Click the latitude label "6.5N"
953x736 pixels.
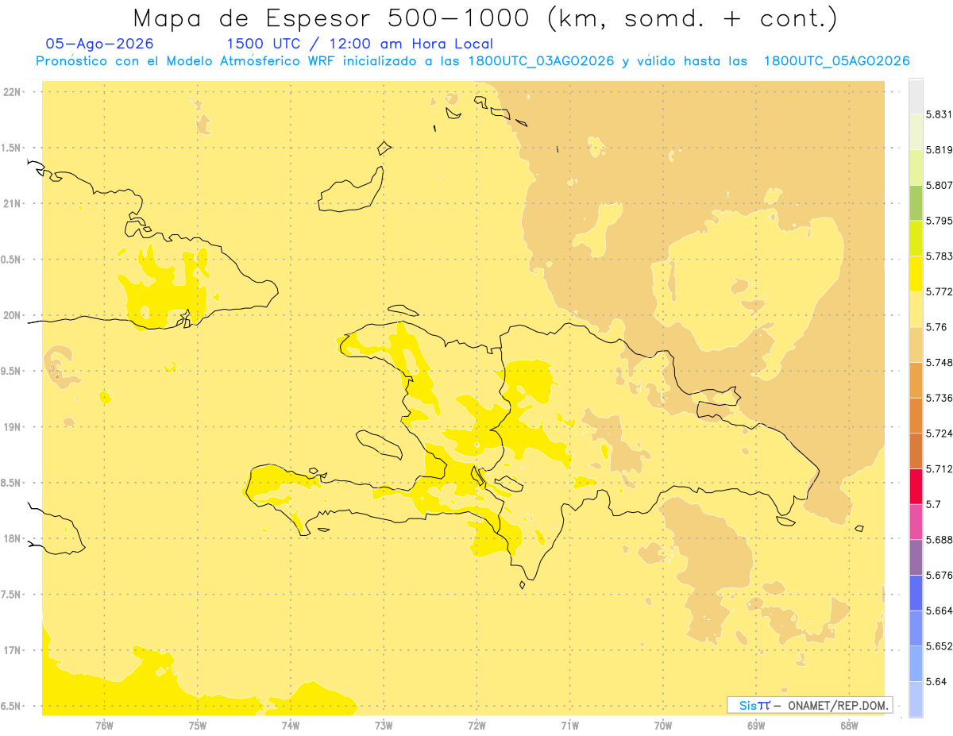11,706
